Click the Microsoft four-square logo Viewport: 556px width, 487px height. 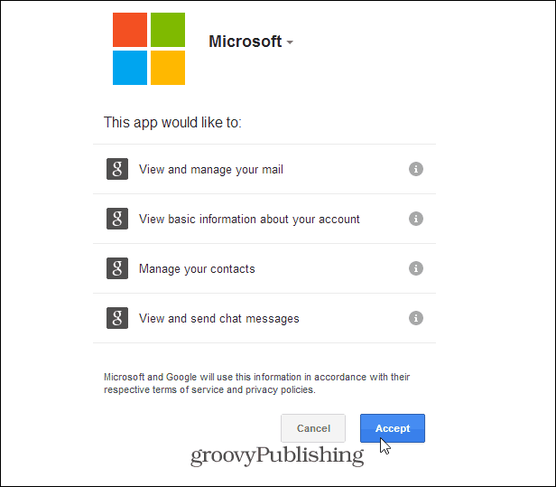[x=149, y=49]
